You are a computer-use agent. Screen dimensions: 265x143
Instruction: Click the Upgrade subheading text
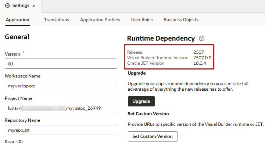click(137, 73)
